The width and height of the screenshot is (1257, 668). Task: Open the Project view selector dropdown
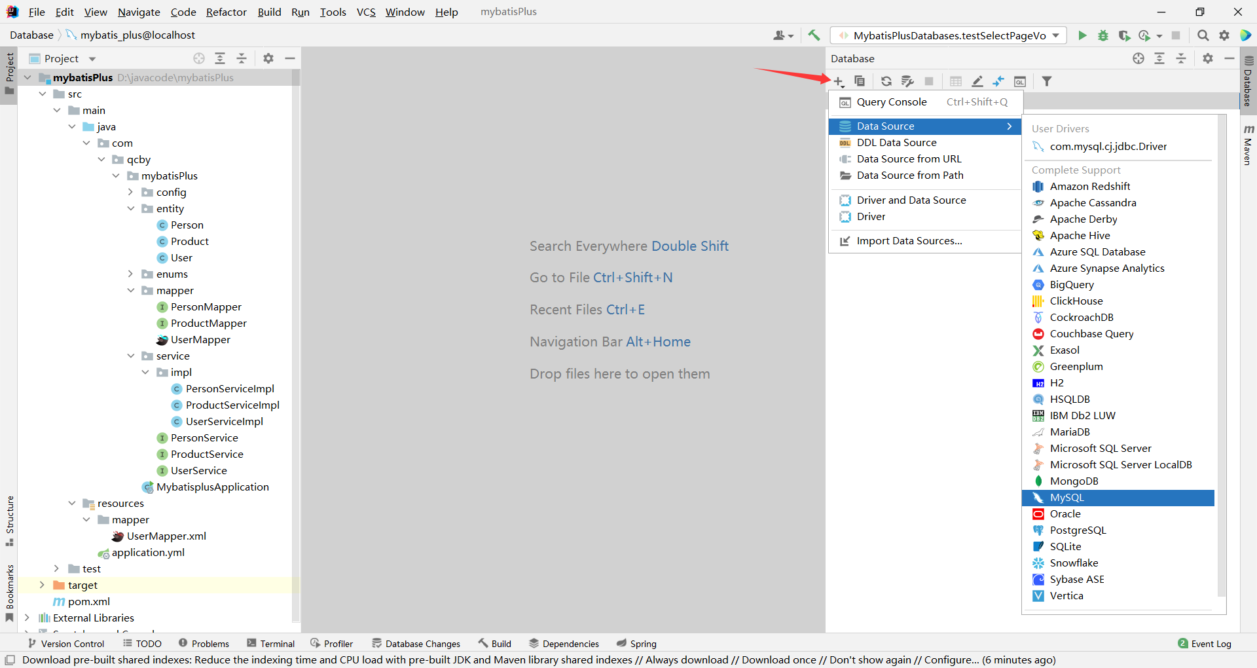point(92,58)
